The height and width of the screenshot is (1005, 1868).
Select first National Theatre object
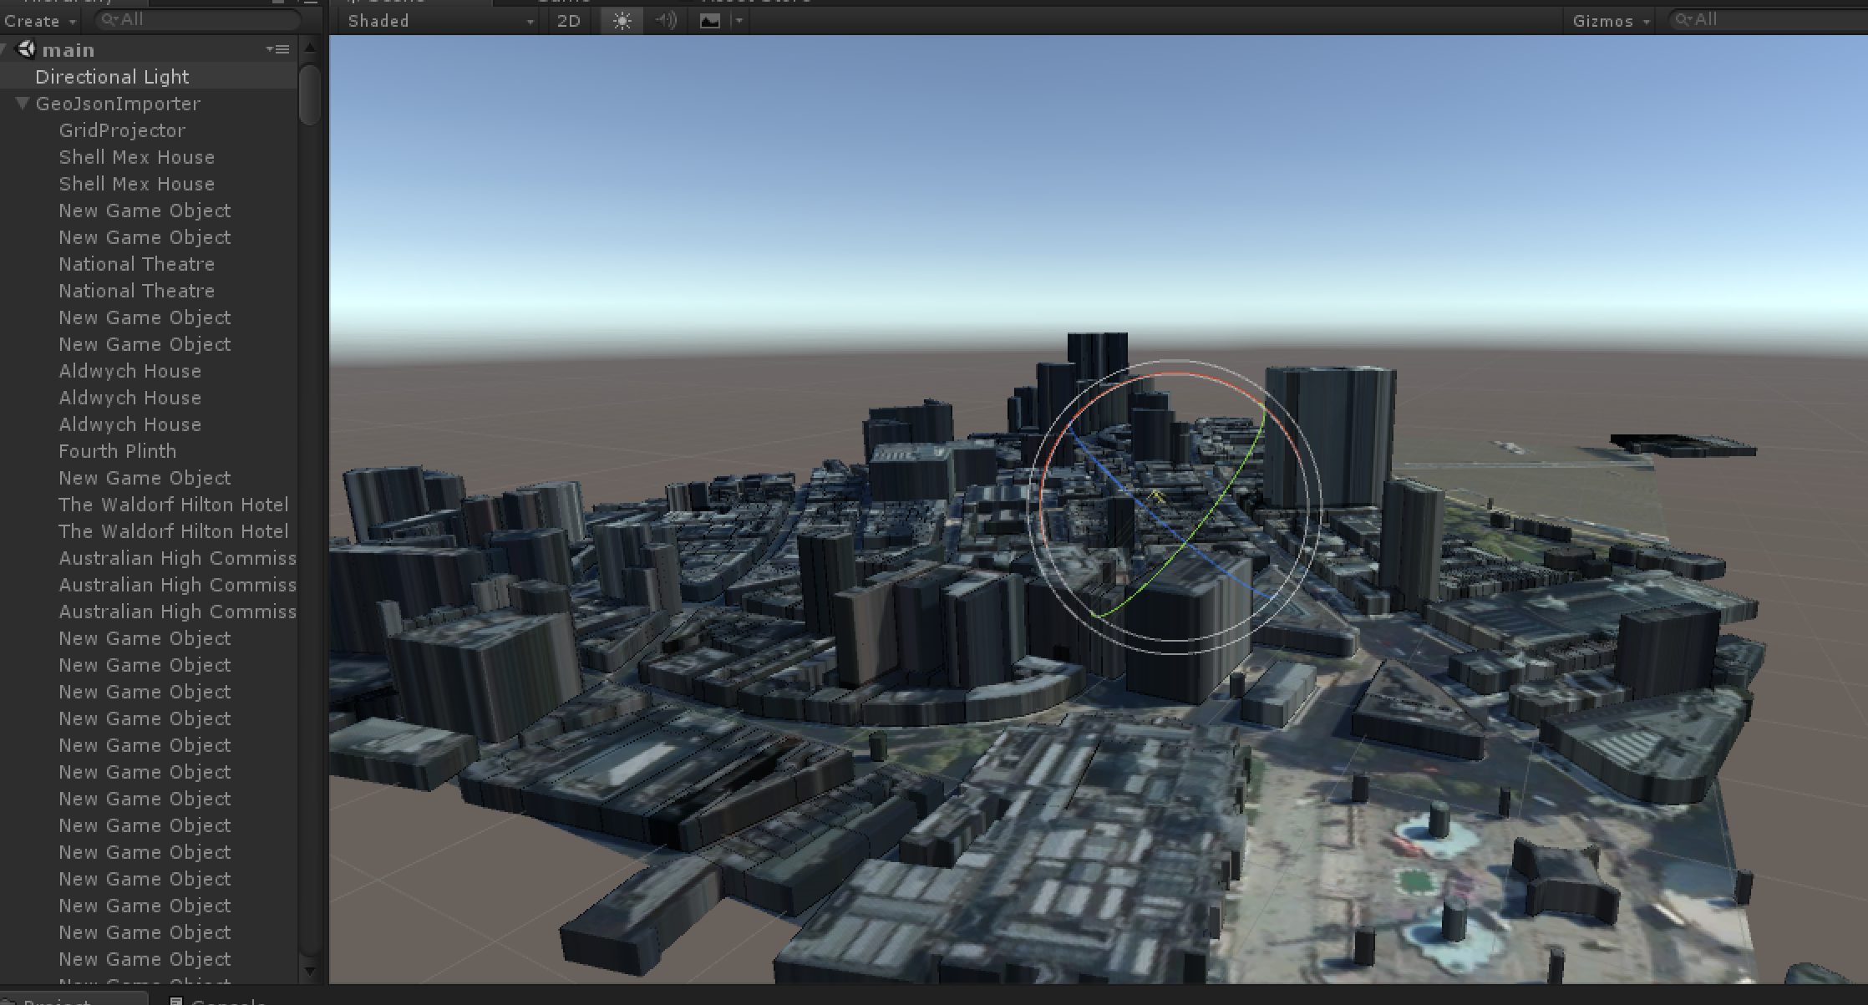point(136,264)
